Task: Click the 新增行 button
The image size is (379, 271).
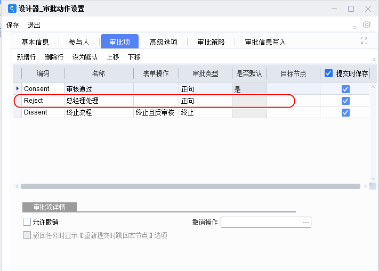Action: (x=26, y=57)
